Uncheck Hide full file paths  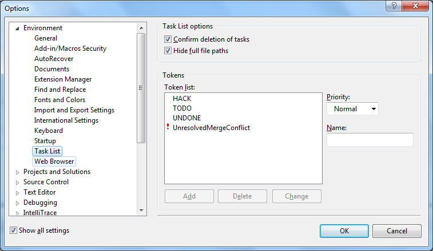pyautogui.click(x=168, y=51)
